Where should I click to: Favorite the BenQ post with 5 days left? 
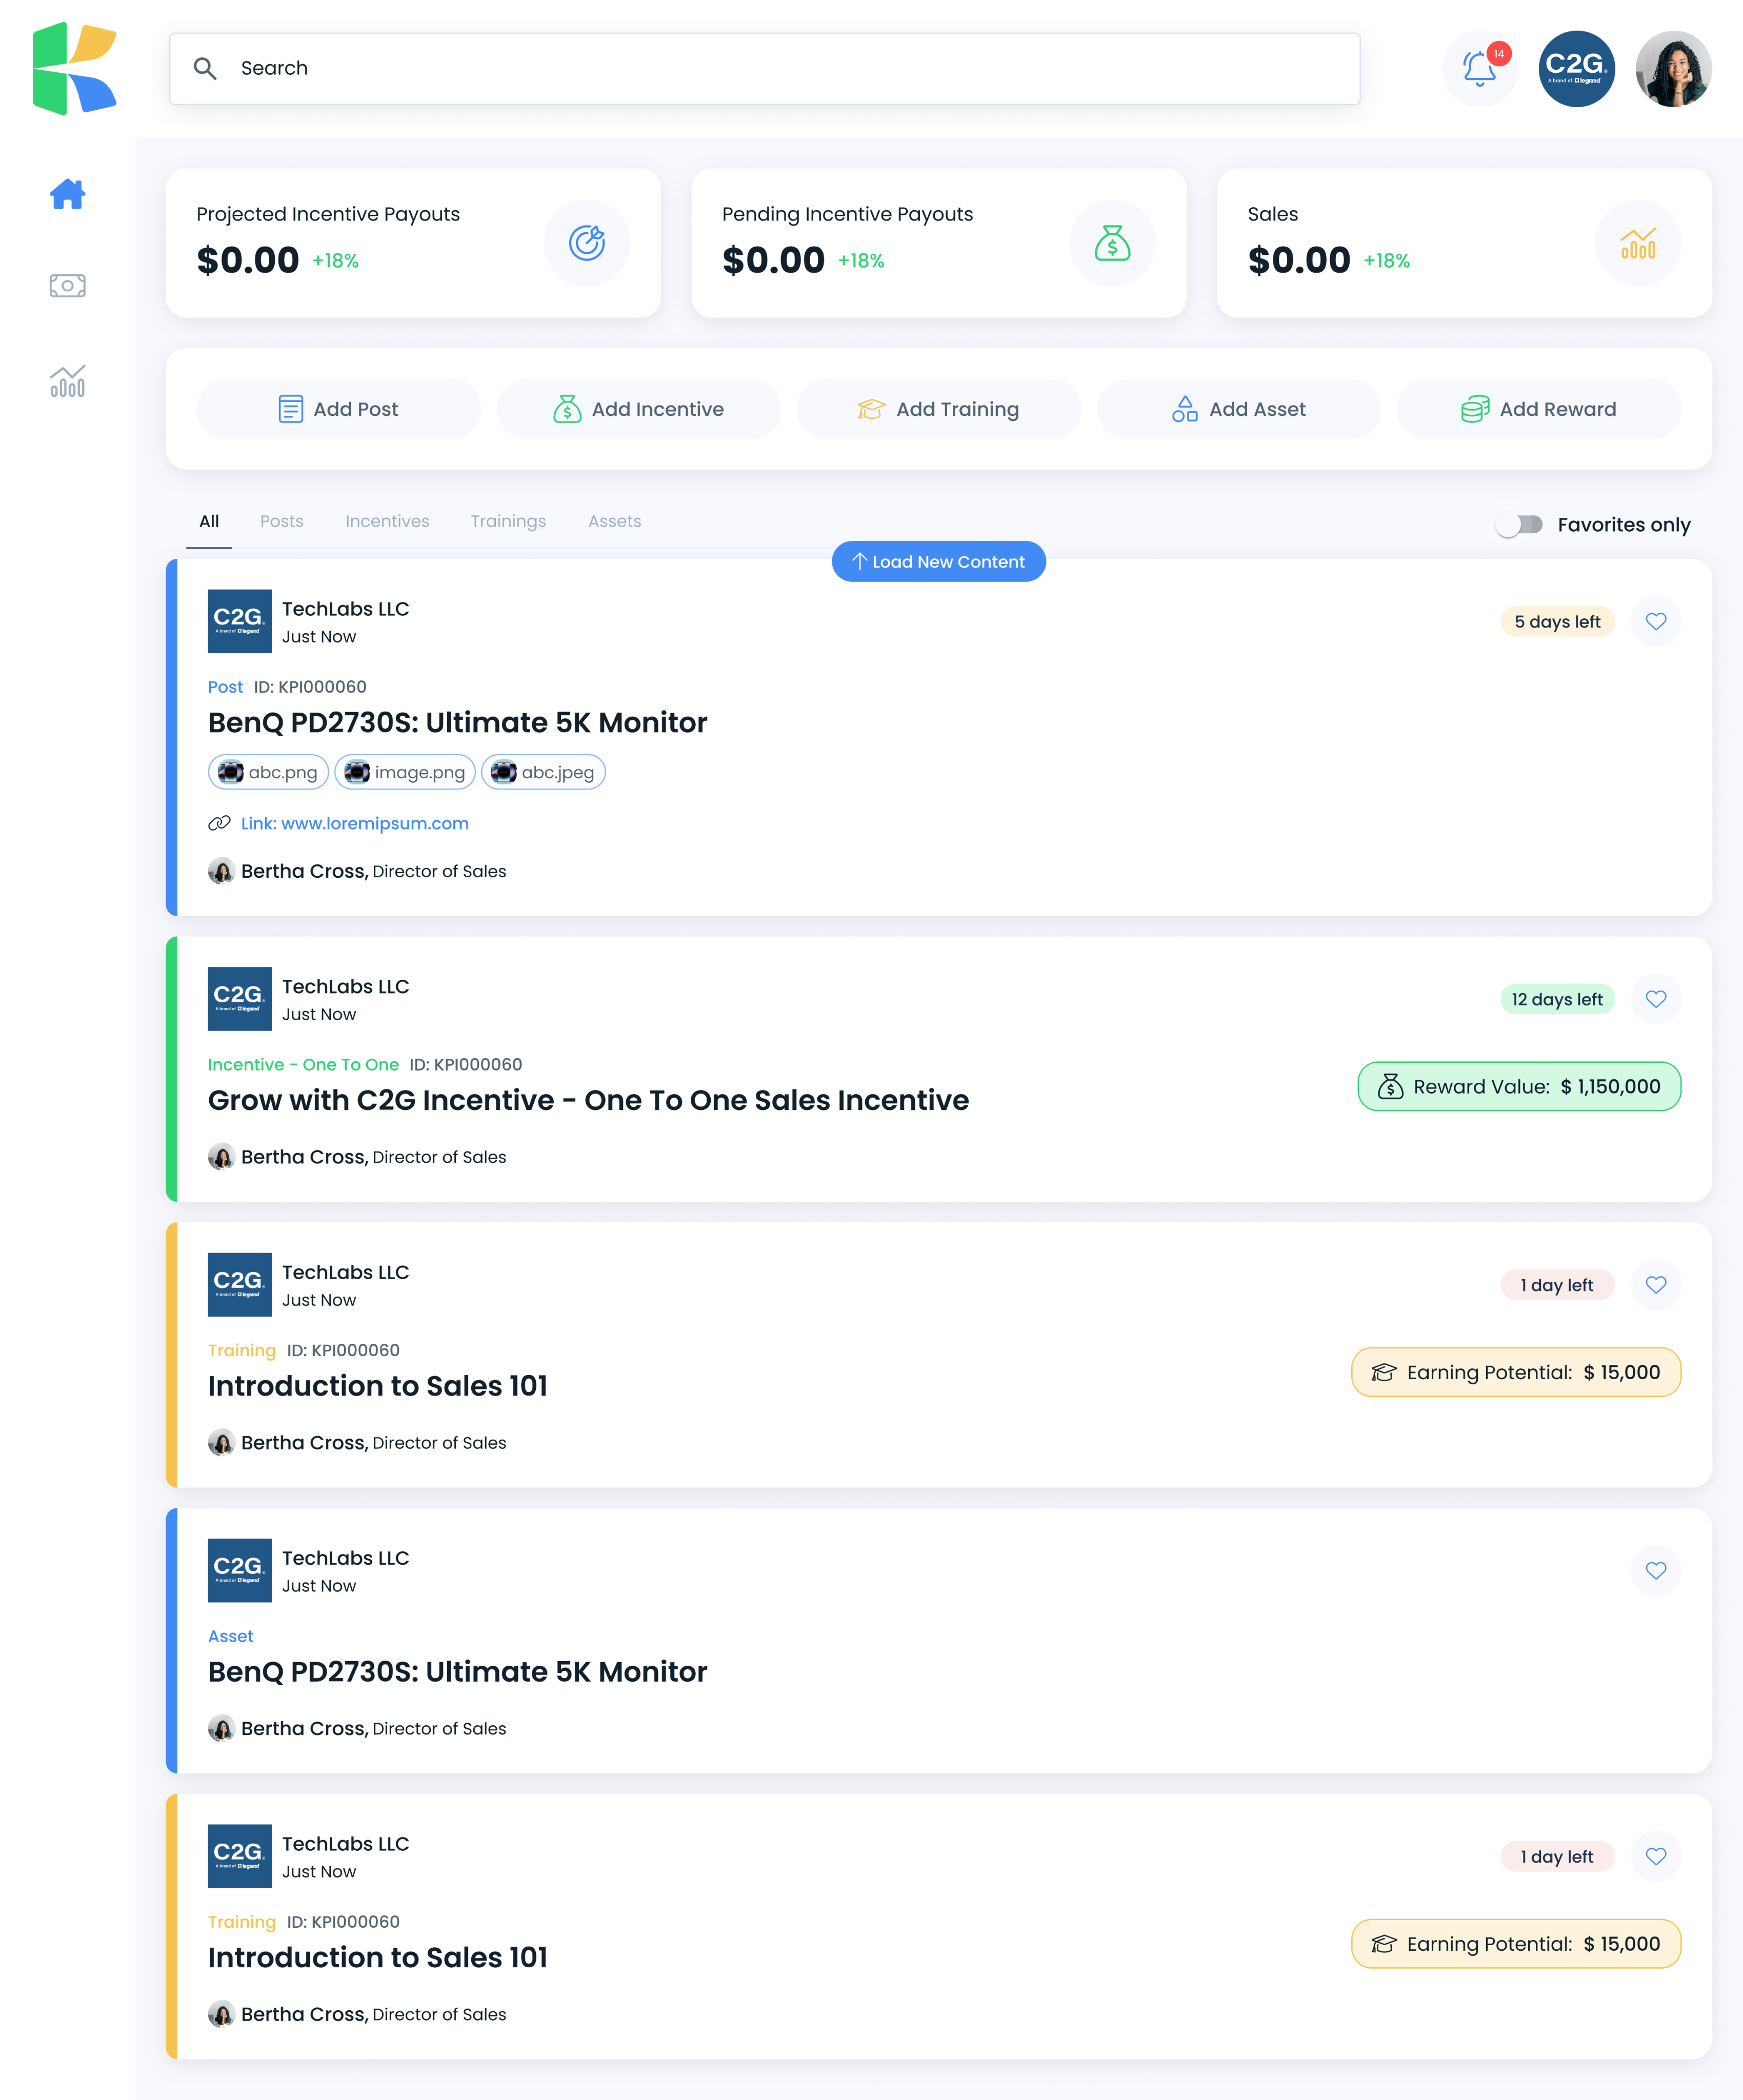(x=1656, y=621)
